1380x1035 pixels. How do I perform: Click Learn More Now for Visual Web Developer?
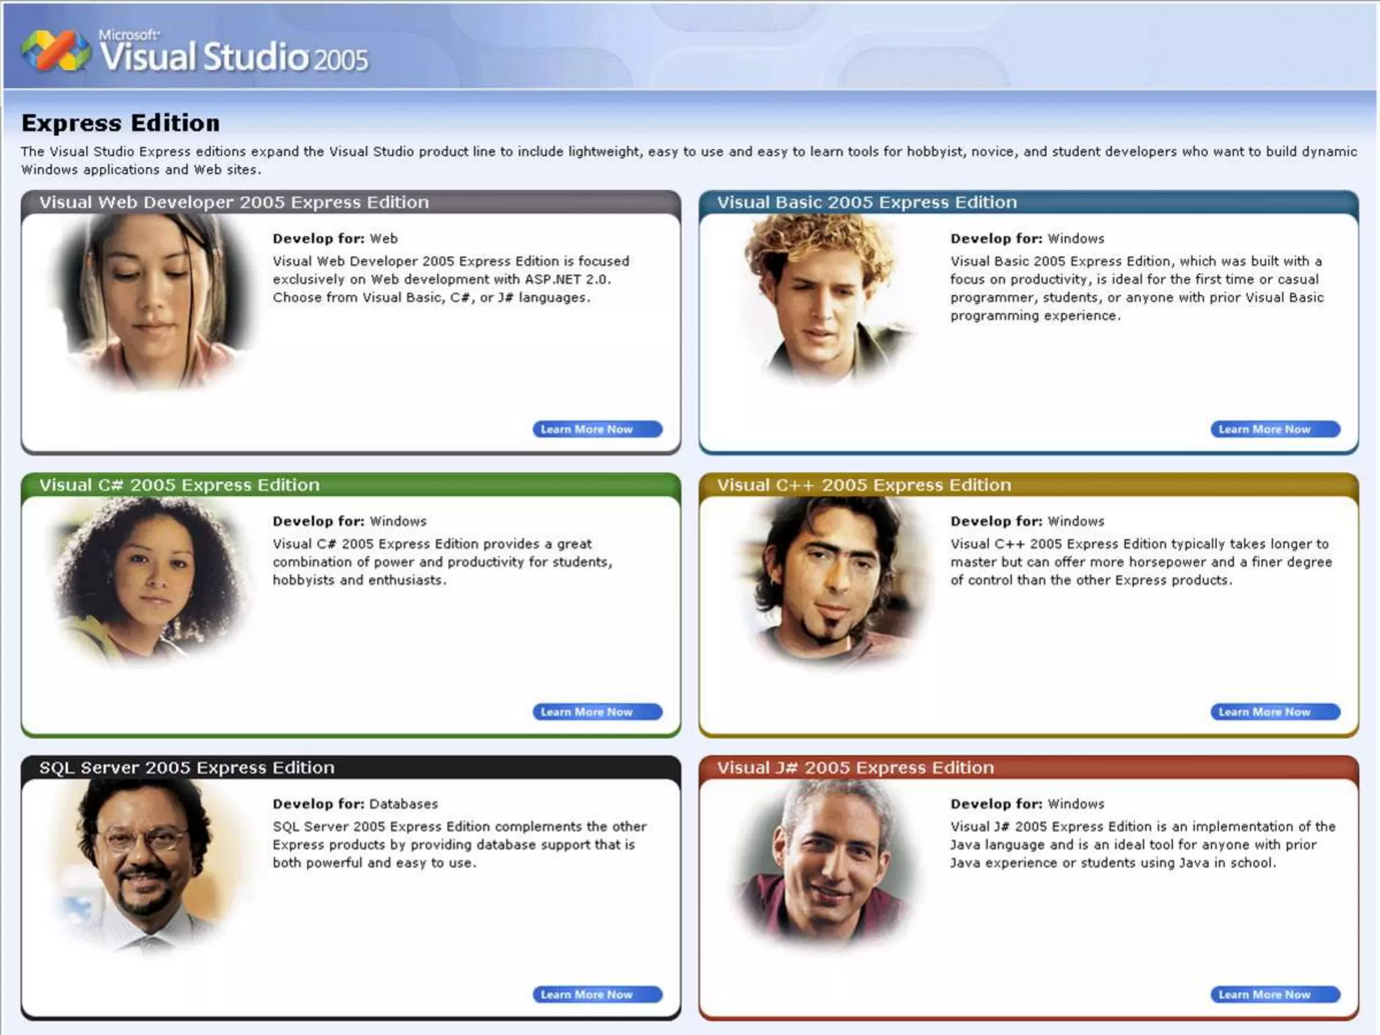pyautogui.click(x=597, y=429)
